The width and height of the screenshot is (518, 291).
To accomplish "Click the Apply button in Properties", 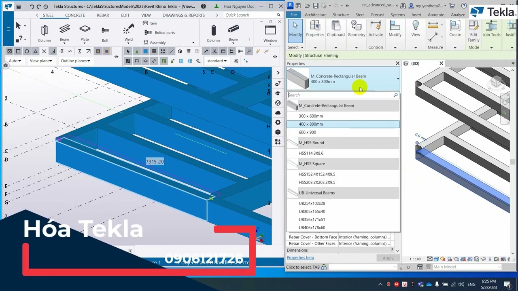I will (388, 258).
